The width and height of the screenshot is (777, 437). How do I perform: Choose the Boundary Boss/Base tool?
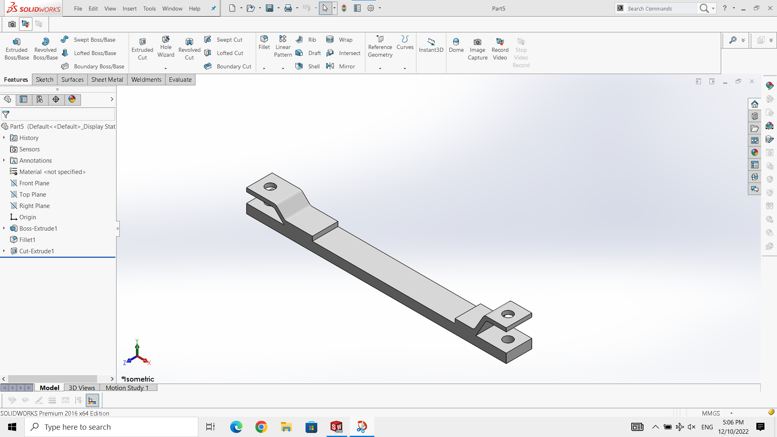pos(93,66)
